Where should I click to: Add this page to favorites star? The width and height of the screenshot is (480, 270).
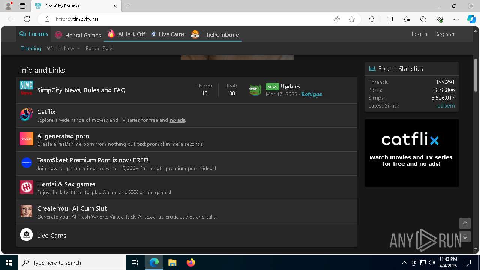pyautogui.click(x=352, y=19)
